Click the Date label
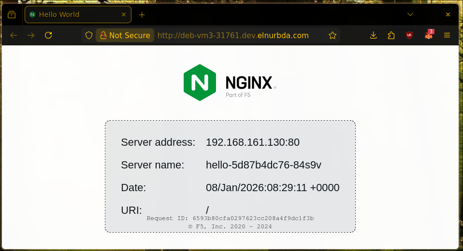Viewport: 463px width, 251px height. pos(133,188)
